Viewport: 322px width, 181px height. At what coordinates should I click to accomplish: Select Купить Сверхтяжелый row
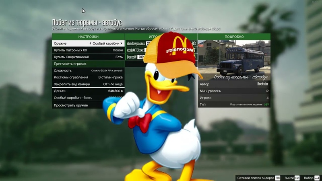point(88,57)
